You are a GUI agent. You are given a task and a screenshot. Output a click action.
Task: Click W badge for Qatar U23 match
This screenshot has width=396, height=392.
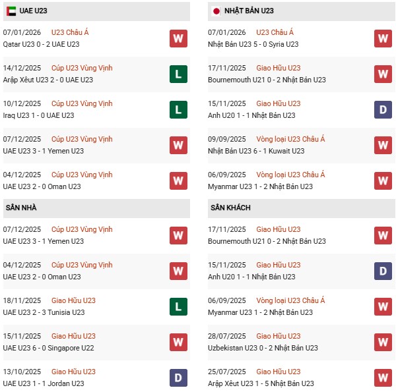click(x=177, y=38)
